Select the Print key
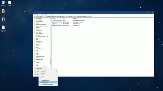163x91 pixels. tap(37, 53)
